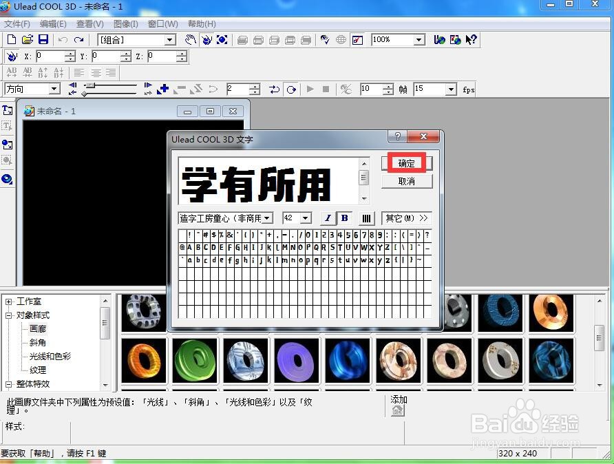
Task: Click the text preview scrollbar in dialog
Action: coord(363,181)
